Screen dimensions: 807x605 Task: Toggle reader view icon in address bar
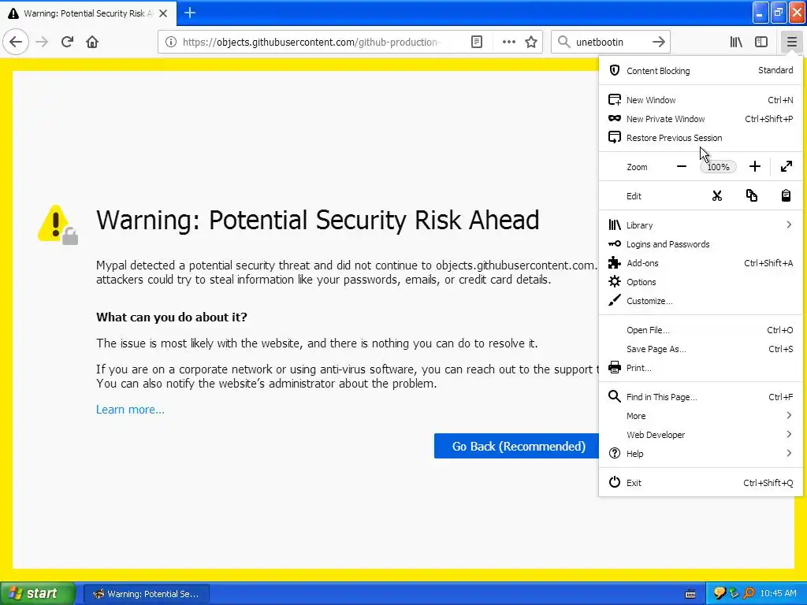pos(477,42)
